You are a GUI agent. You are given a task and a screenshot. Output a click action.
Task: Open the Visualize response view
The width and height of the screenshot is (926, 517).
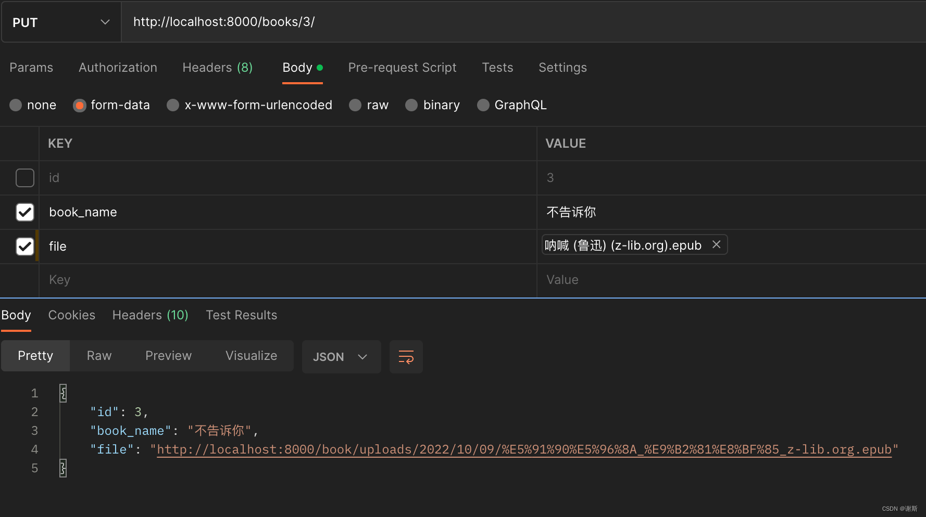(x=251, y=356)
